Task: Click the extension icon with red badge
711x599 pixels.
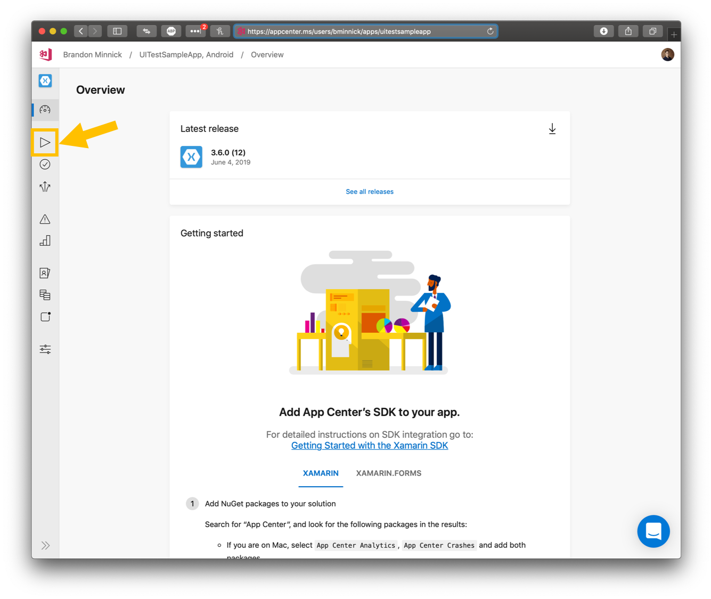Action: point(195,31)
